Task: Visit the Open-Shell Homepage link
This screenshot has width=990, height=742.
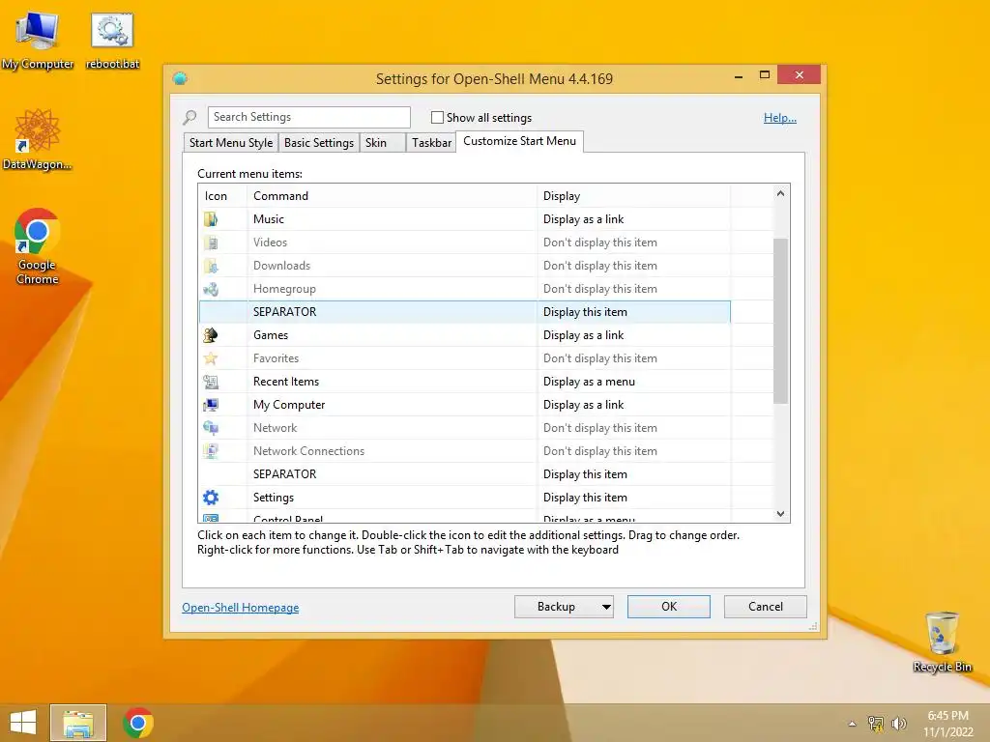Action: tap(241, 608)
